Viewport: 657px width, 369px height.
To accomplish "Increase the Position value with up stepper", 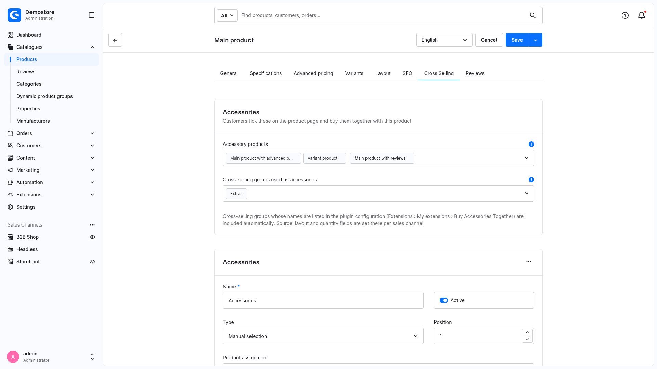I will click(x=527, y=332).
